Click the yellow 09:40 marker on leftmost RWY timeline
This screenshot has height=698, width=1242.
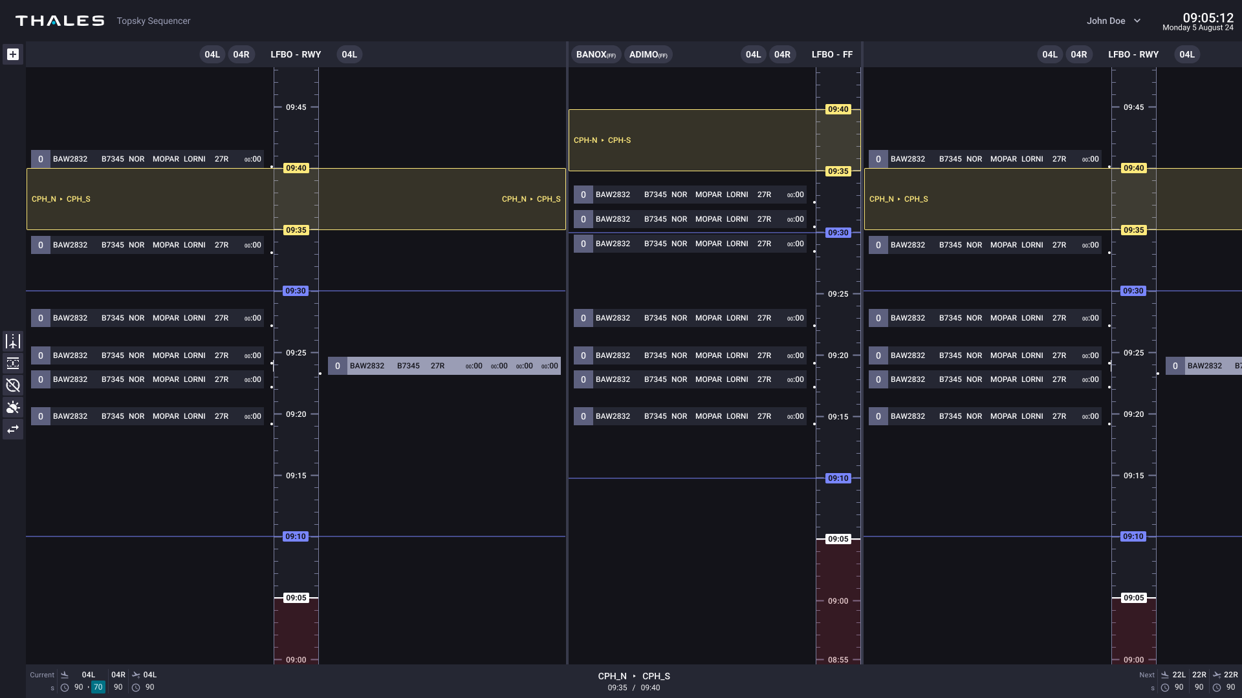[x=296, y=168]
